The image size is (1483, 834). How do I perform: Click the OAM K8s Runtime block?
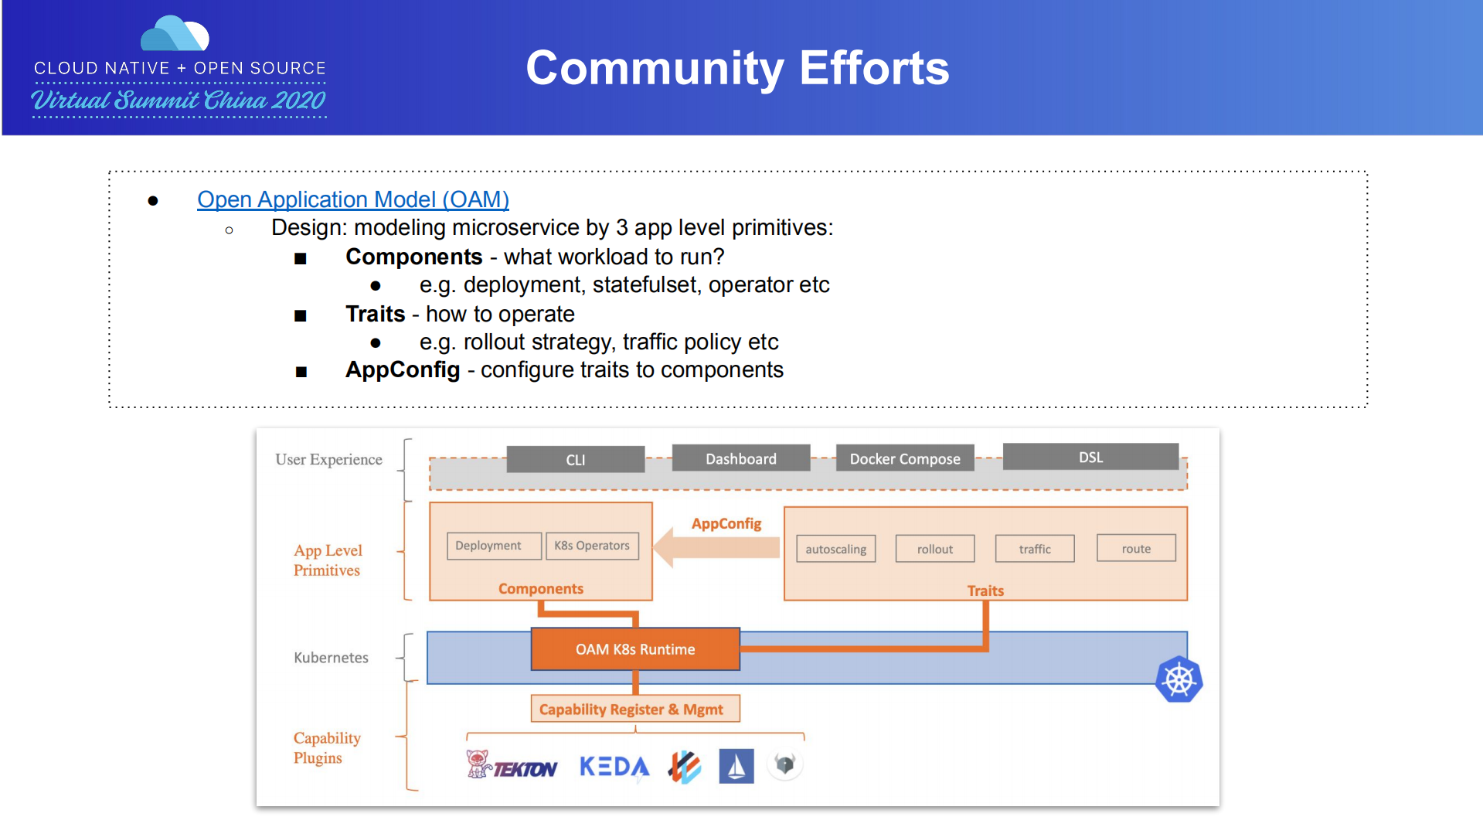click(x=635, y=649)
